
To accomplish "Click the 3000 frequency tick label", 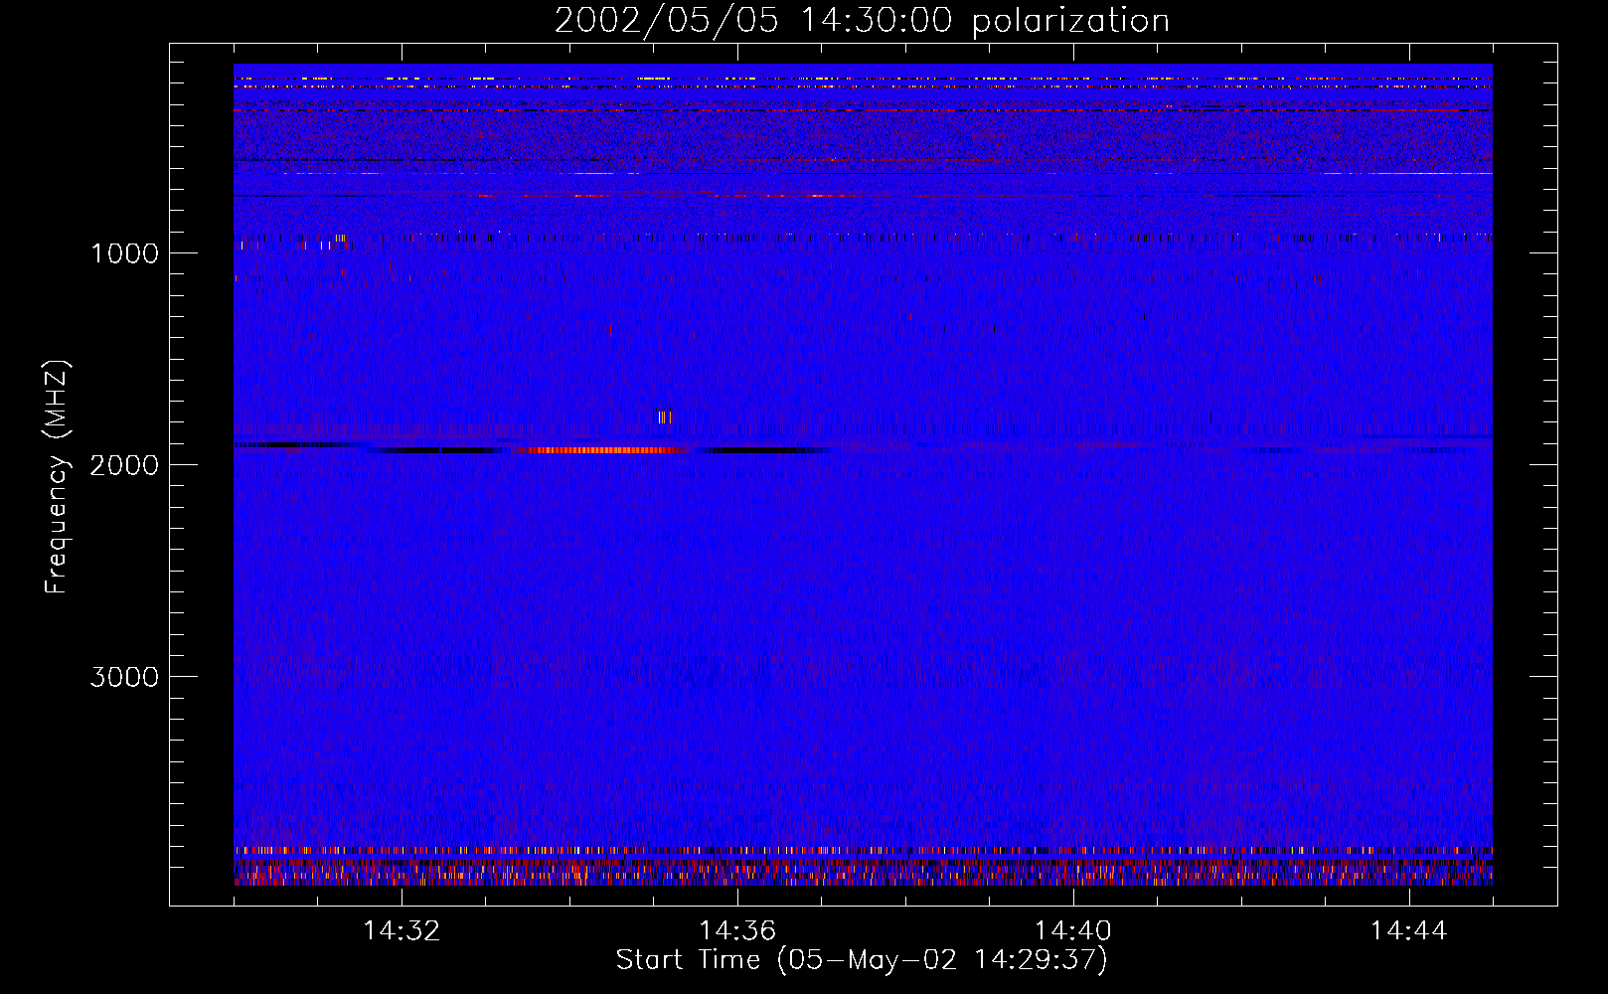I will [124, 677].
